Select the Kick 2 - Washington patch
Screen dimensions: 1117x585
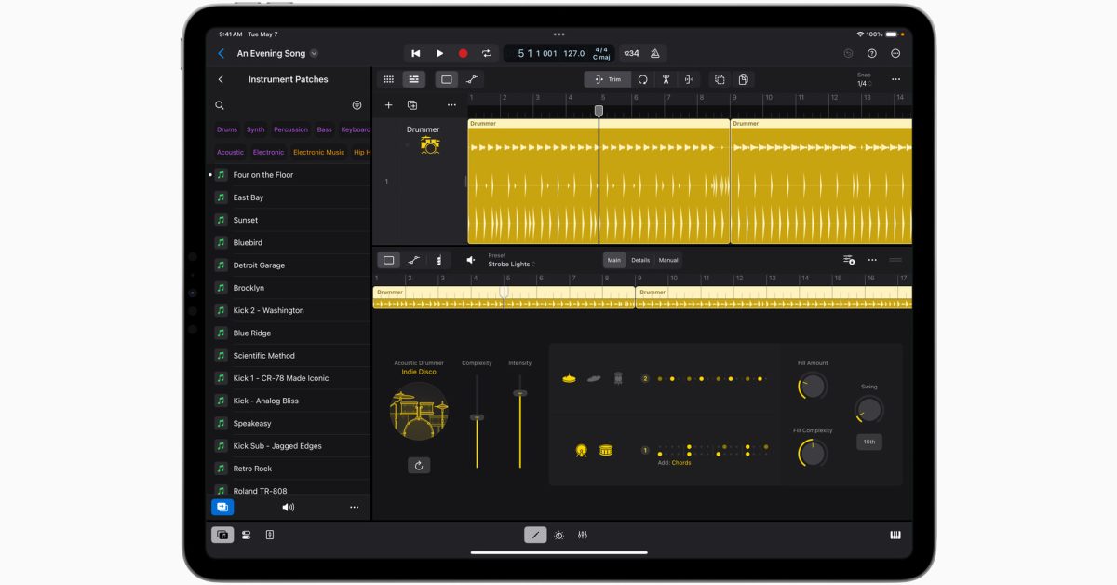pyautogui.click(x=289, y=310)
